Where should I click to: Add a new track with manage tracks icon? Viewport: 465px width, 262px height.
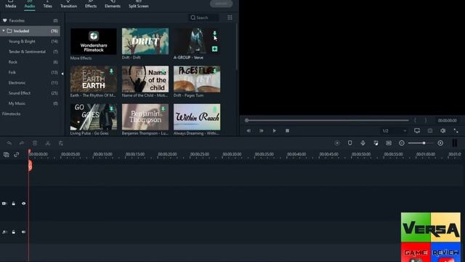7,155
